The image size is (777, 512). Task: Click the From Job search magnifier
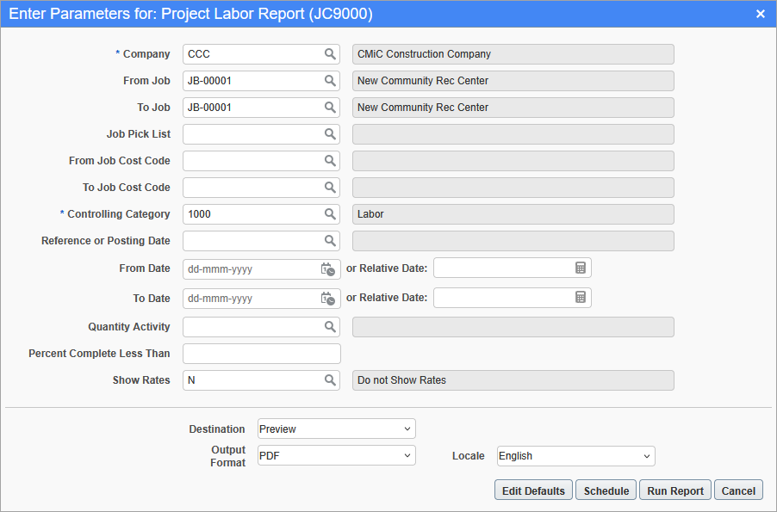pos(330,81)
